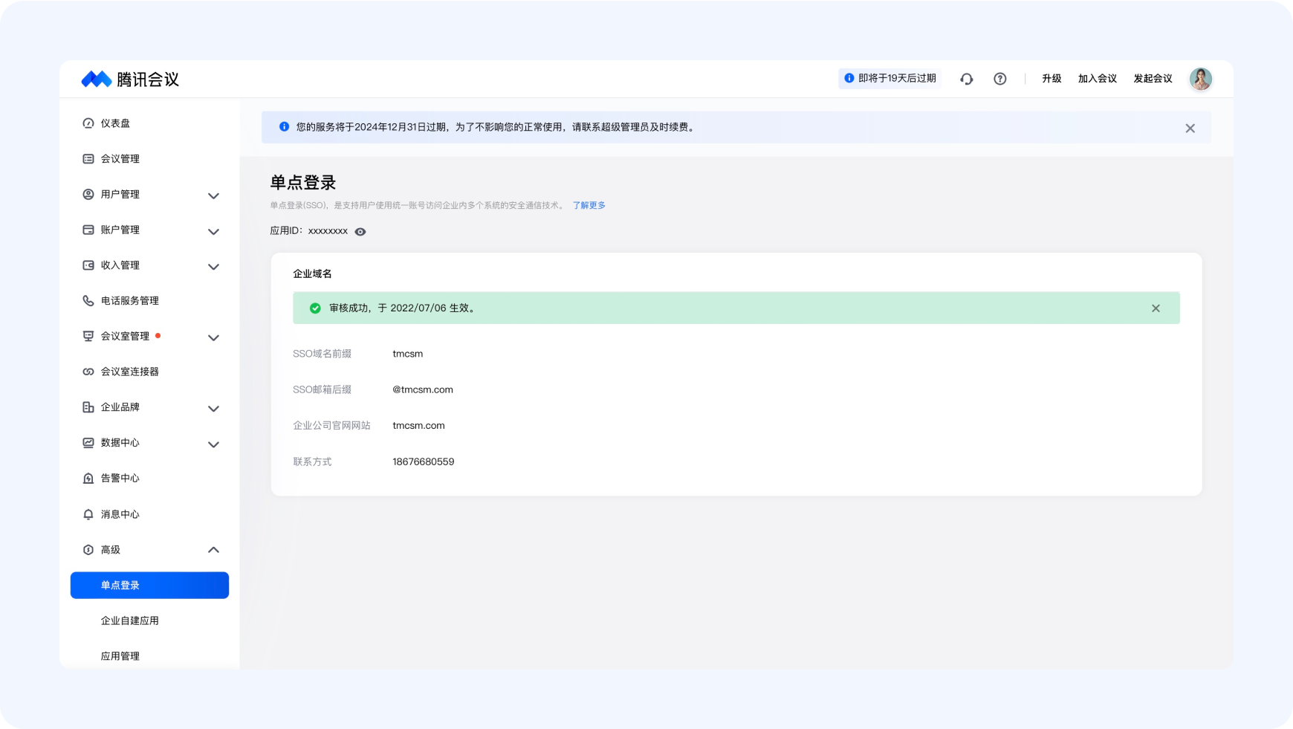The image size is (1293, 729).
Task: Open 企业自建应用 in the sidebar
Action: coord(130,621)
